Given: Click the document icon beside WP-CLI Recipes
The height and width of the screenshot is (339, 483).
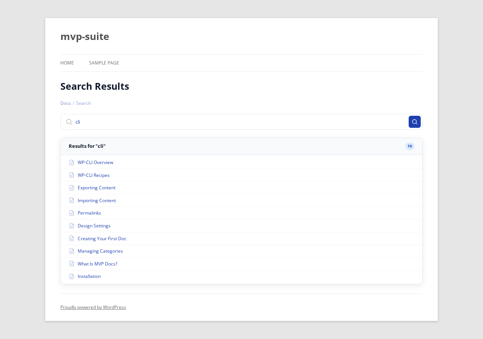Looking at the screenshot, I should pos(72,175).
